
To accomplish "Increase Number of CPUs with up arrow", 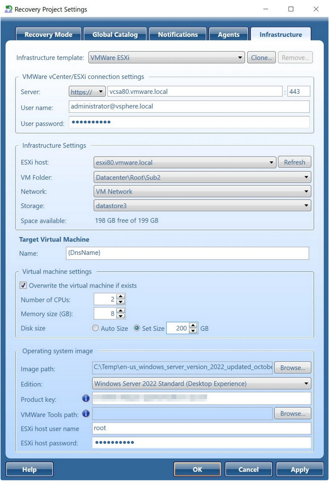I will 120,297.
